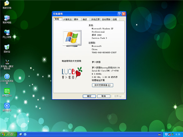Open the shield security tray icon

[x=166, y=134]
